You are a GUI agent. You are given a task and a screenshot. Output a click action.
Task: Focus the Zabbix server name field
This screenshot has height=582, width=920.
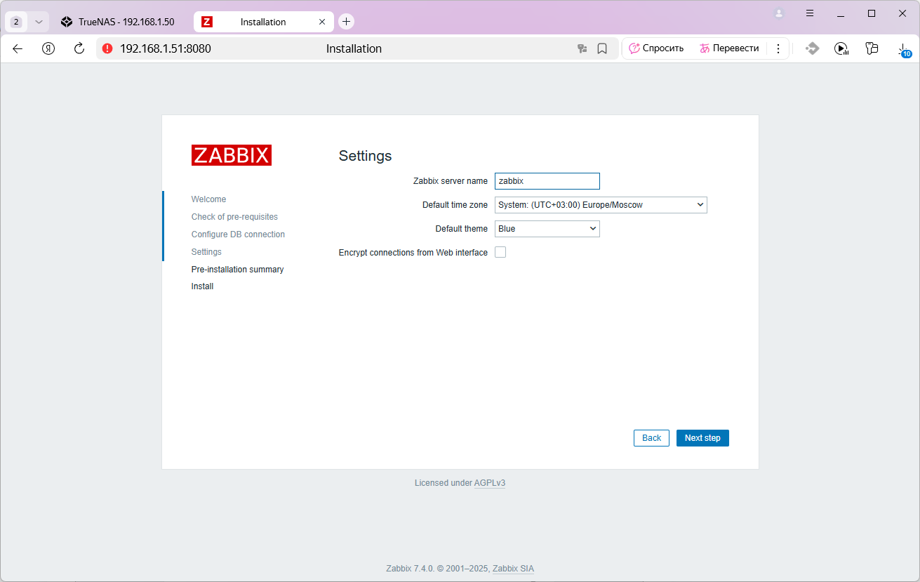click(x=547, y=181)
